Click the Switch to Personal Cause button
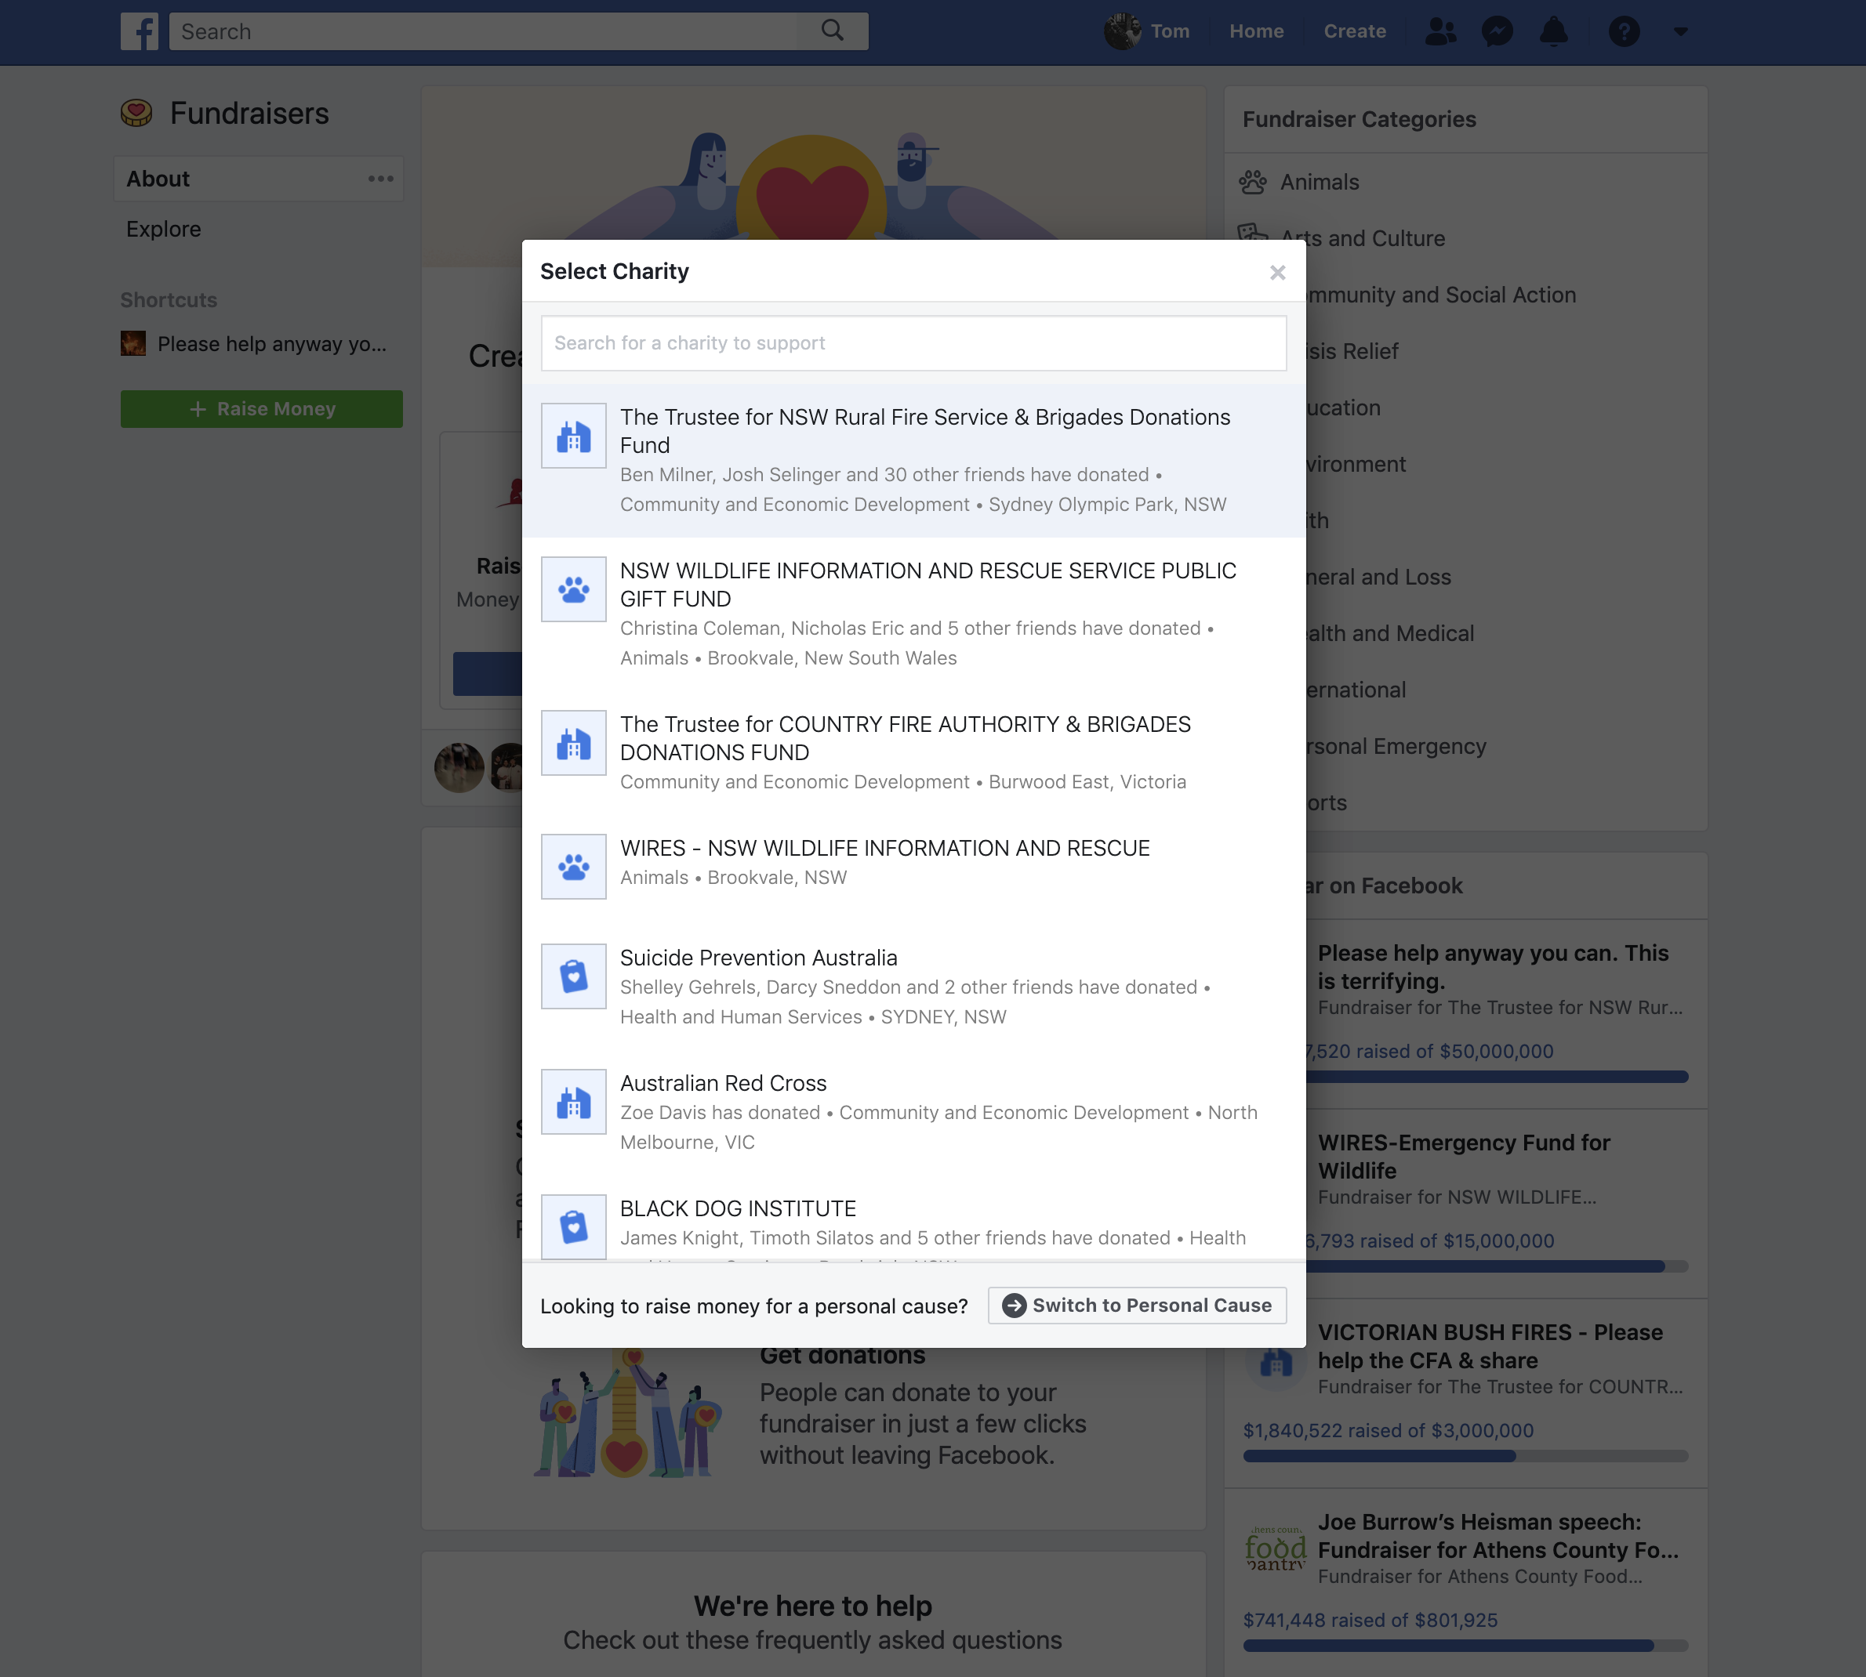 pos(1135,1305)
